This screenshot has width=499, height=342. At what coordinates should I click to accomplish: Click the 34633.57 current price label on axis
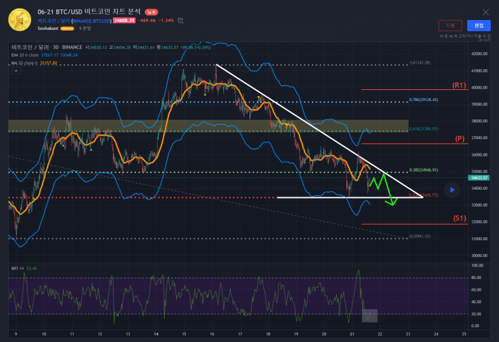(480, 178)
